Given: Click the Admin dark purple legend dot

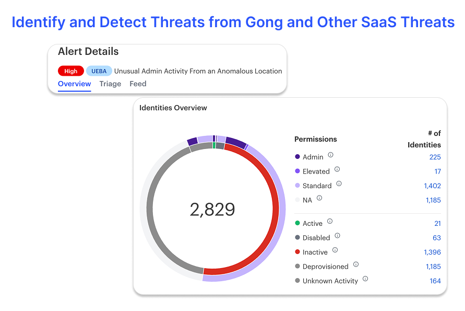Looking at the screenshot, I should click(x=297, y=157).
